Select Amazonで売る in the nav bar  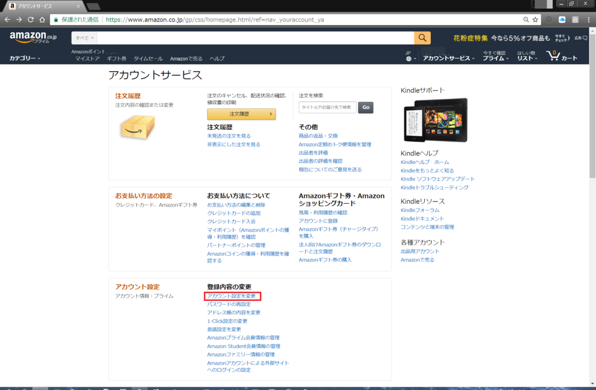[186, 59]
